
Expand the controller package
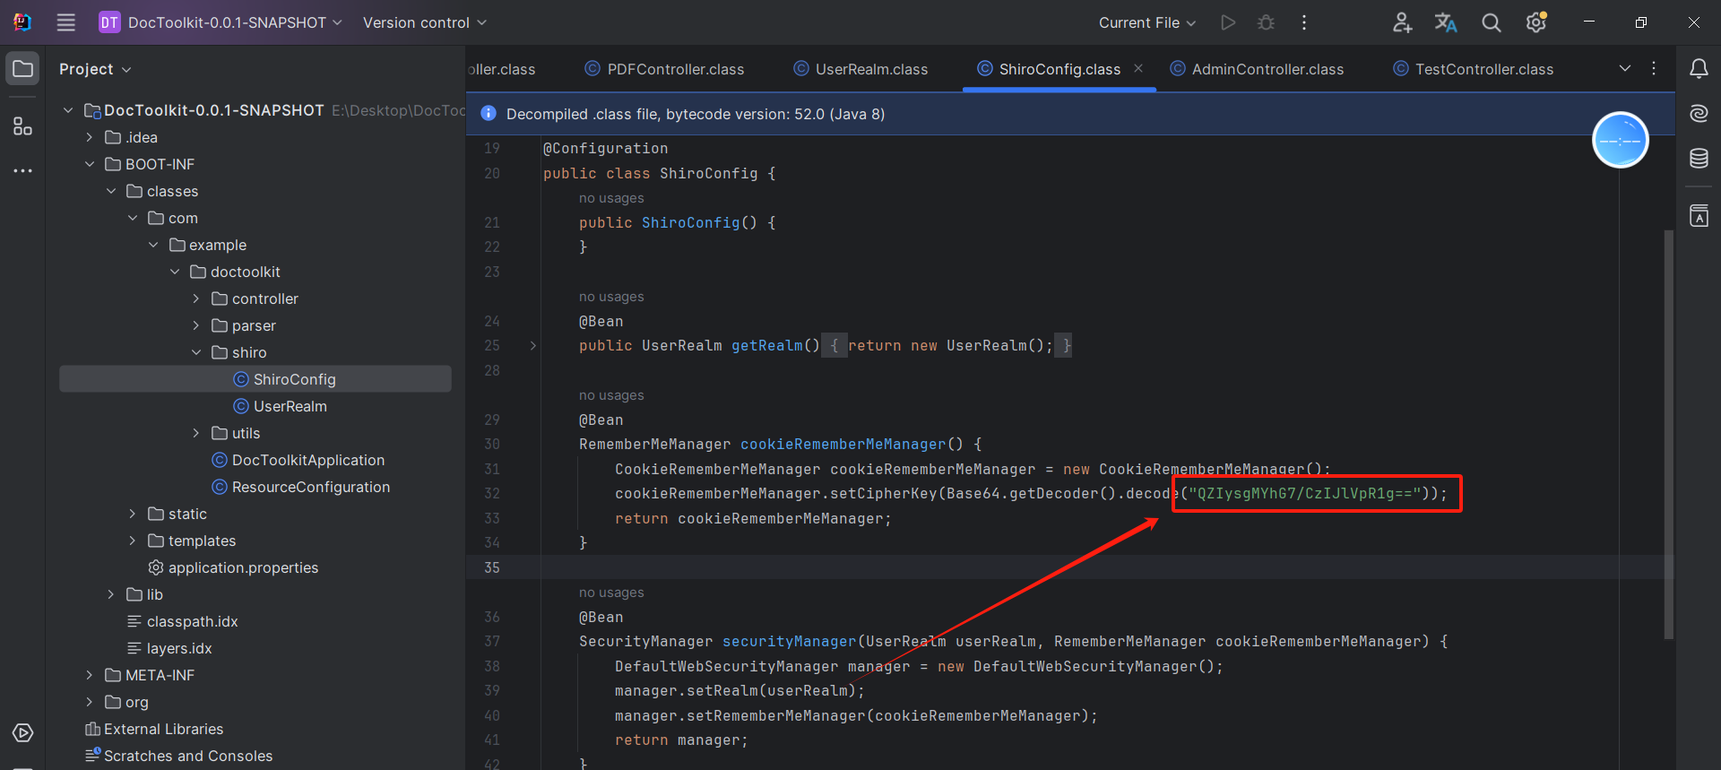[196, 298]
